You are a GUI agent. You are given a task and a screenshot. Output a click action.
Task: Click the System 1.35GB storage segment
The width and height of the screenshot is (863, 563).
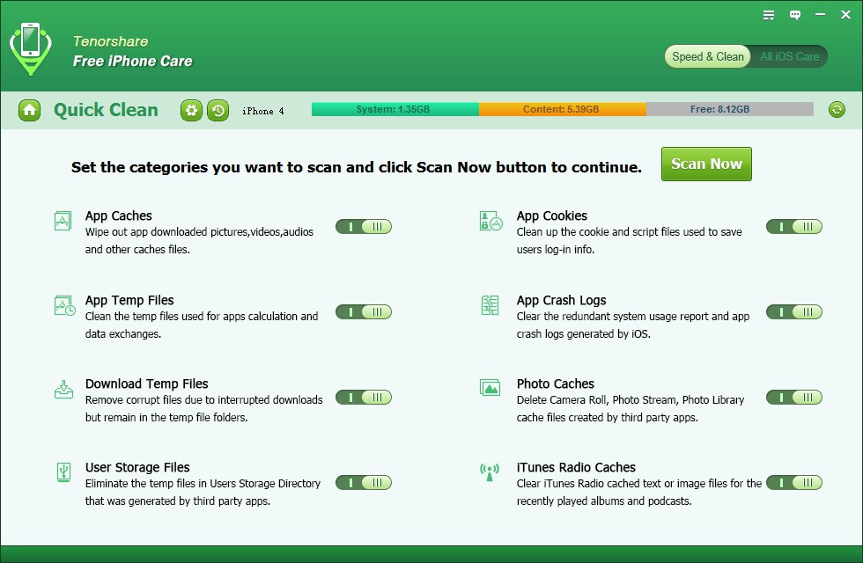395,109
